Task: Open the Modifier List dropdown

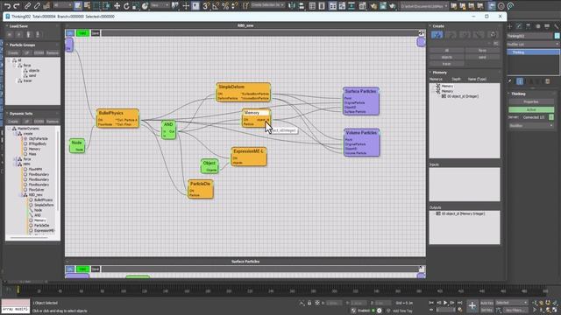Action: point(533,44)
